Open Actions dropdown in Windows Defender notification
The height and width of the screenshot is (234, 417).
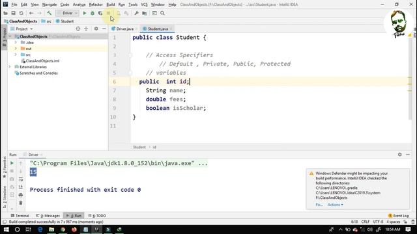point(335,205)
